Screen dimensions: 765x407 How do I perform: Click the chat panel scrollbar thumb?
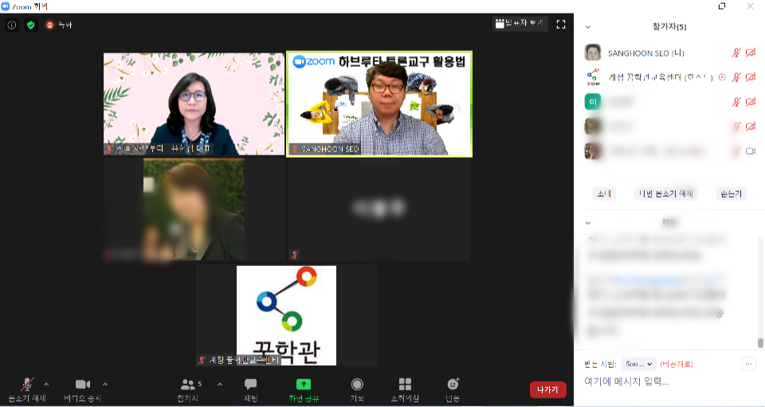point(760,342)
